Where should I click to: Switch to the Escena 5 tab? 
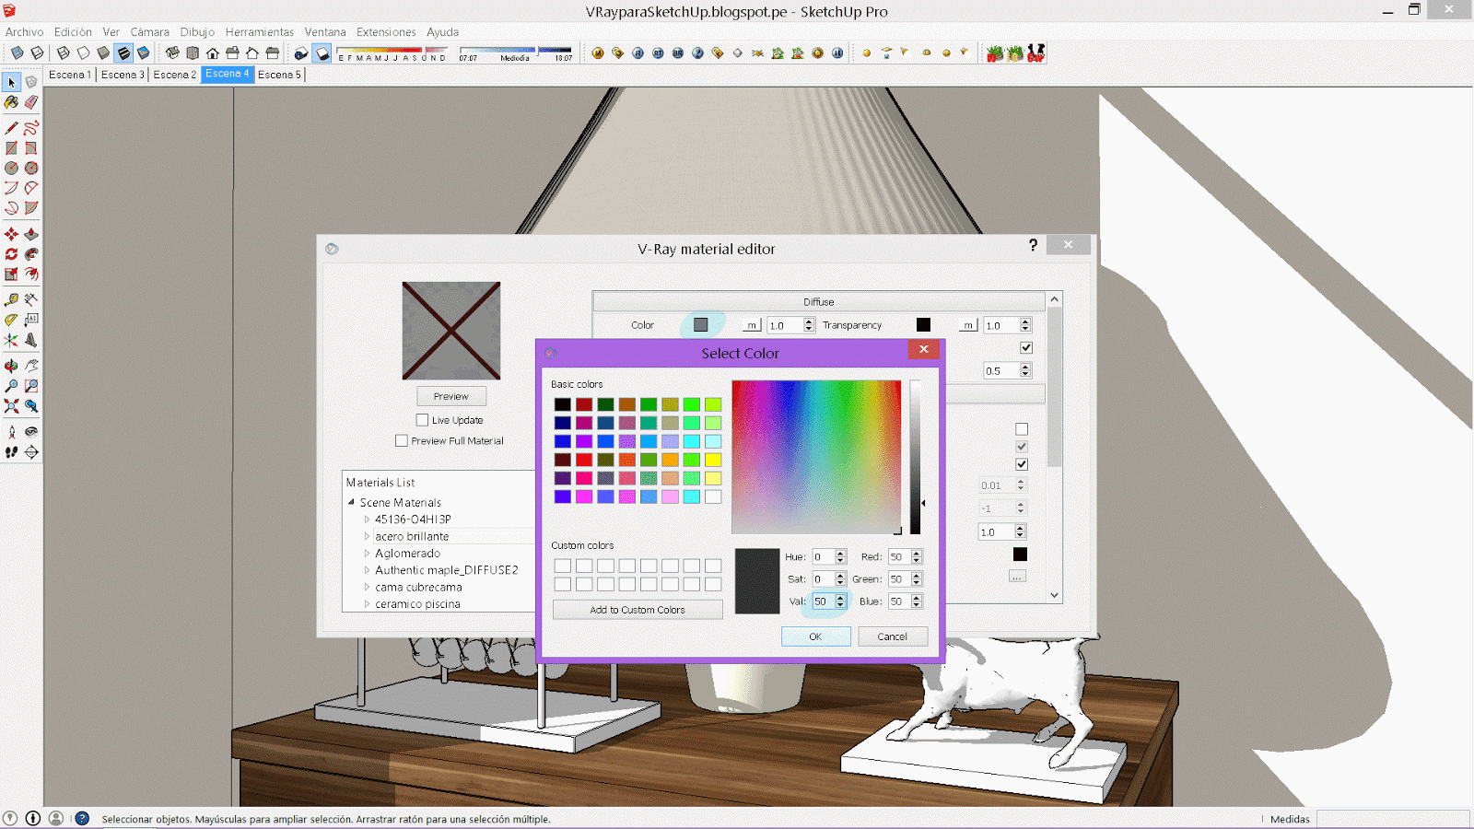tap(277, 75)
